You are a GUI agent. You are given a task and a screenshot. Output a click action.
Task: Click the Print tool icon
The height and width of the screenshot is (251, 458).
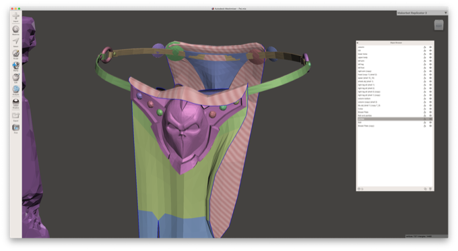pyautogui.click(x=15, y=128)
